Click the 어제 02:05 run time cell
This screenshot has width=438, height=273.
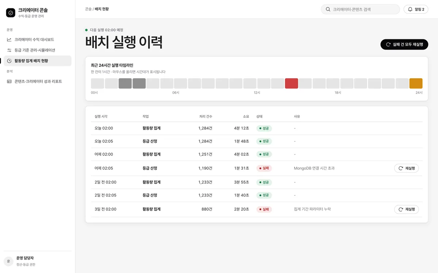tap(104, 168)
